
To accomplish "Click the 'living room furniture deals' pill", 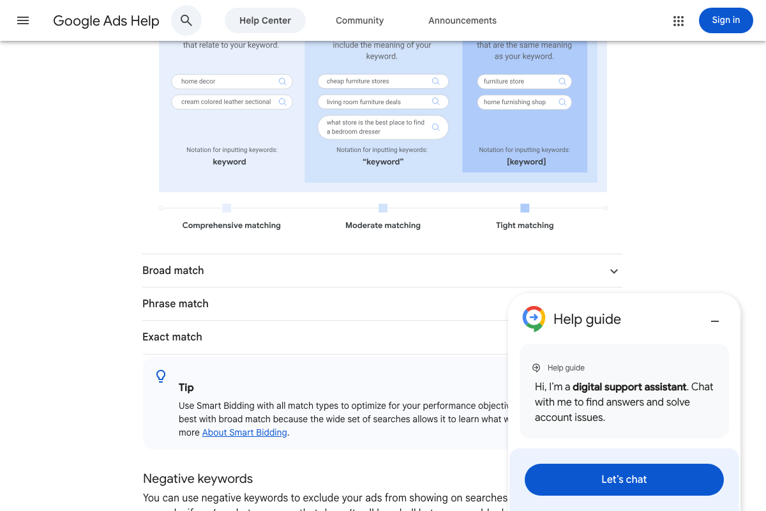I will coord(383,102).
